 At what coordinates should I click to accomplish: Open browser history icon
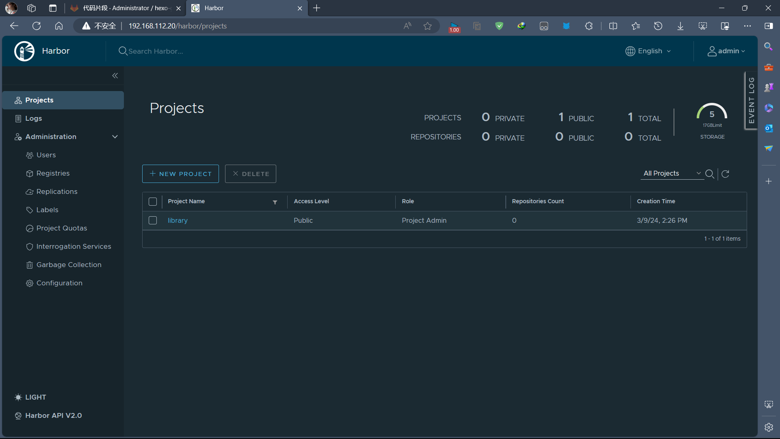[658, 26]
